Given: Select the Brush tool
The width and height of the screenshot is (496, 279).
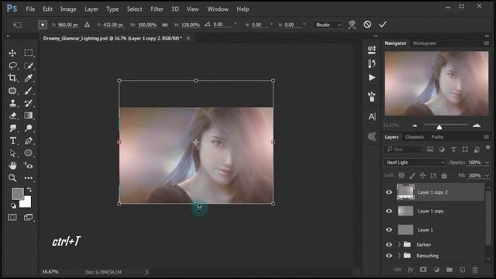Looking at the screenshot, I should (29, 91).
